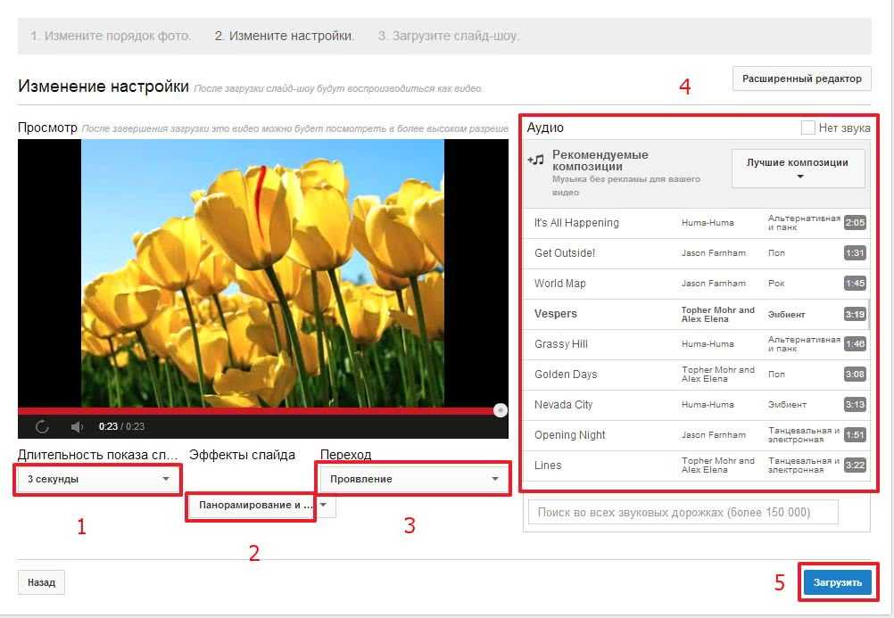This screenshot has width=894, height=618.
Task: Go to step '3. Загрузите слайд-шоу'
Action: click(448, 37)
